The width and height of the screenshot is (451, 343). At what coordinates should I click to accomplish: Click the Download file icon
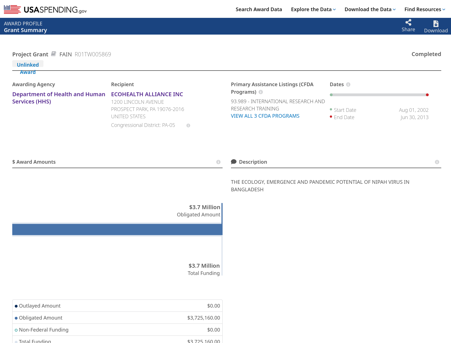pos(436,23)
